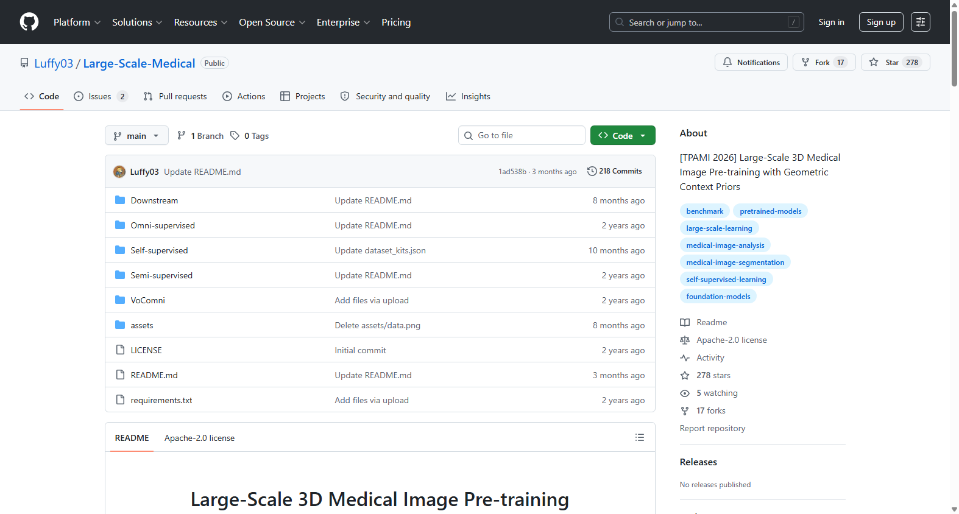Image resolution: width=959 pixels, height=514 pixels.
Task: Open the Luffy03 owner profile link
Action: point(54,63)
